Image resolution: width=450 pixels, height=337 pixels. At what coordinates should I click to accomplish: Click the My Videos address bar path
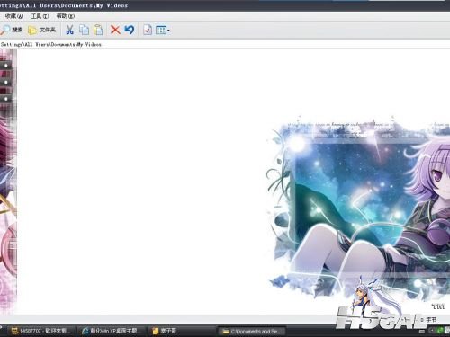pos(50,44)
